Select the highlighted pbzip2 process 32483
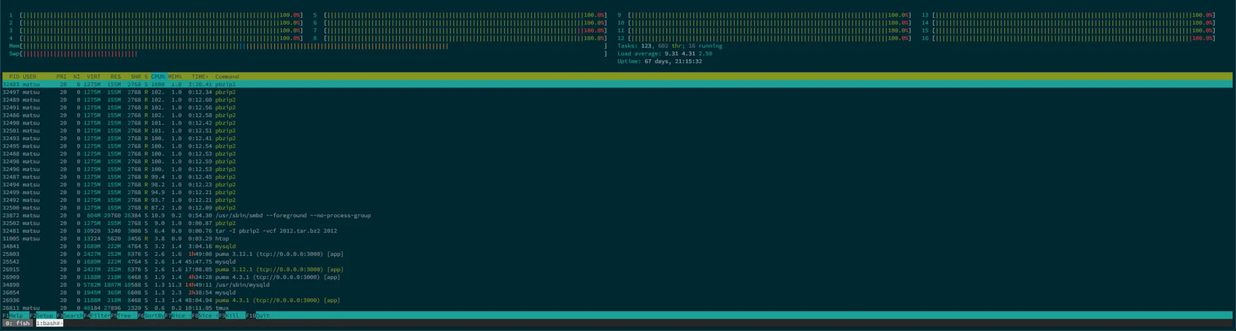This screenshot has width=1236, height=331. [x=225, y=84]
